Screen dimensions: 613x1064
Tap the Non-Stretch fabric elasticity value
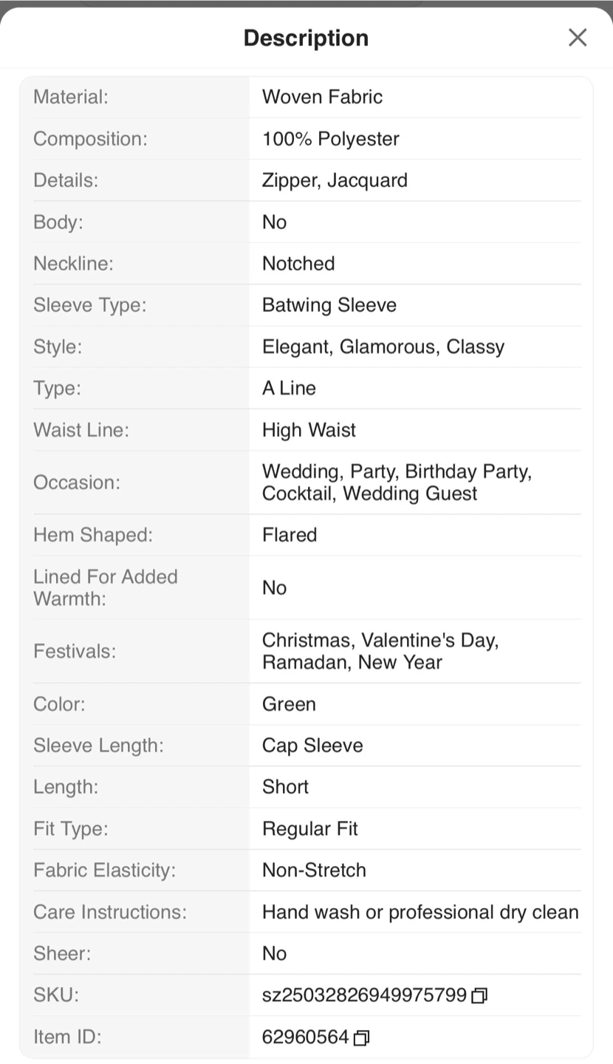[x=314, y=870]
